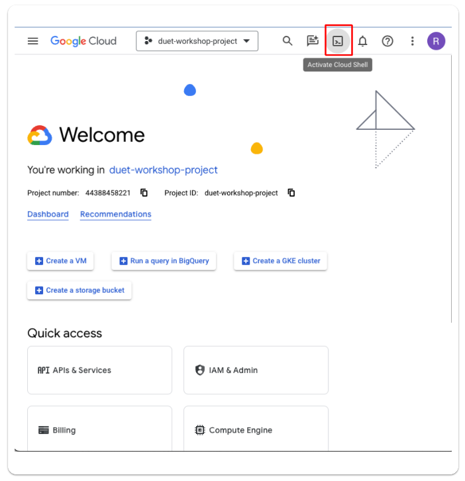Screen dimensions: 465x481
Task: Open the hamburger navigation menu
Action: click(x=33, y=41)
